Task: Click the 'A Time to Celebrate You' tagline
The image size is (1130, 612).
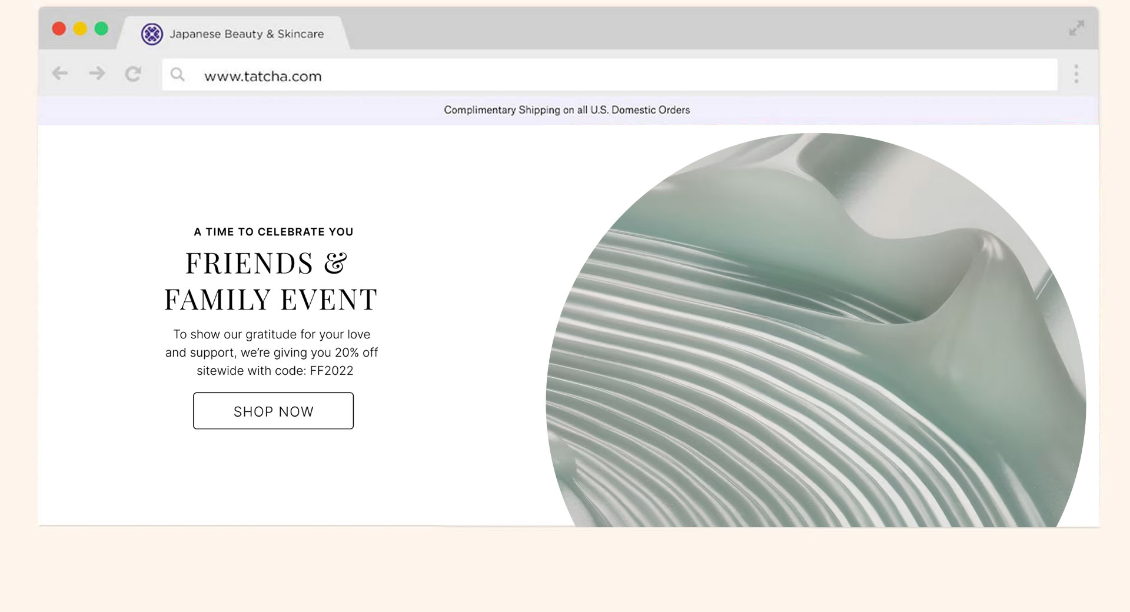Action: [274, 232]
